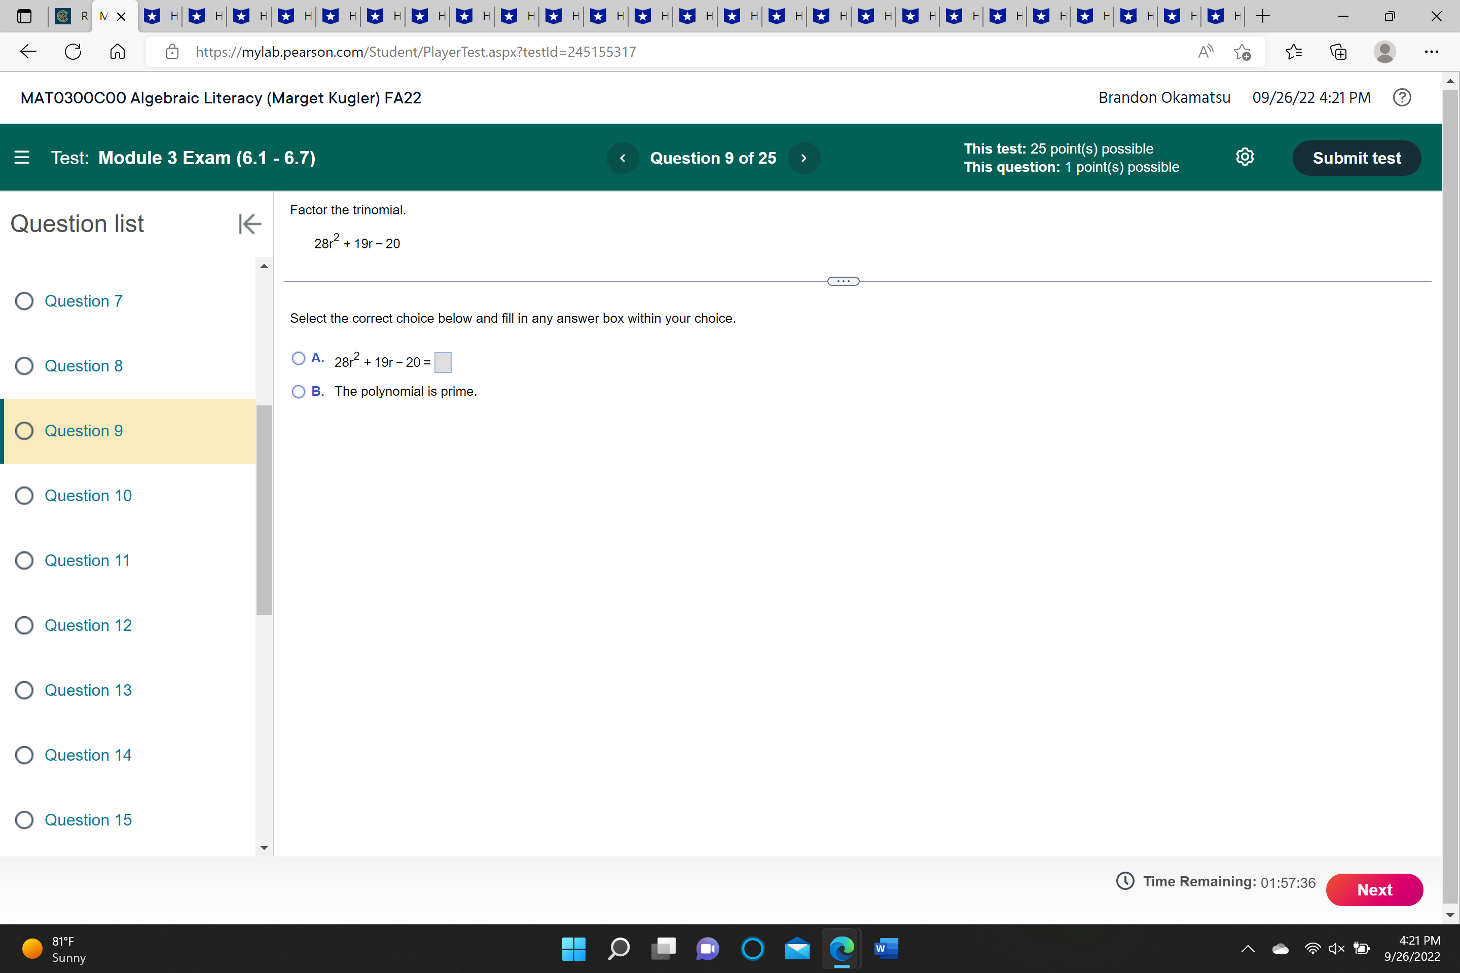The height and width of the screenshot is (973, 1460).
Task: Open Question 12 from the list
Action: coord(88,625)
